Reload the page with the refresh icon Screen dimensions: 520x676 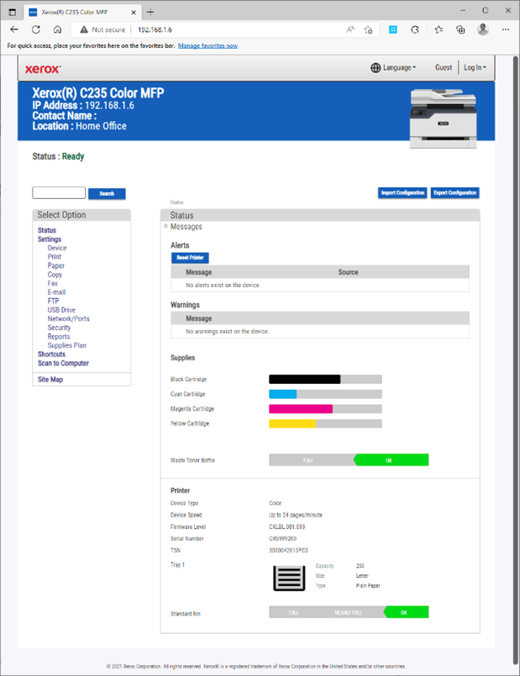(x=36, y=29)
